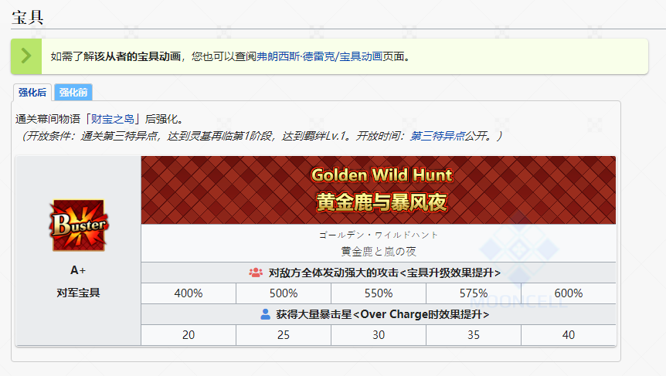
Task: Open the 弗朗西斯·德雷克/宝具动画 link
Action: (321, 56)
